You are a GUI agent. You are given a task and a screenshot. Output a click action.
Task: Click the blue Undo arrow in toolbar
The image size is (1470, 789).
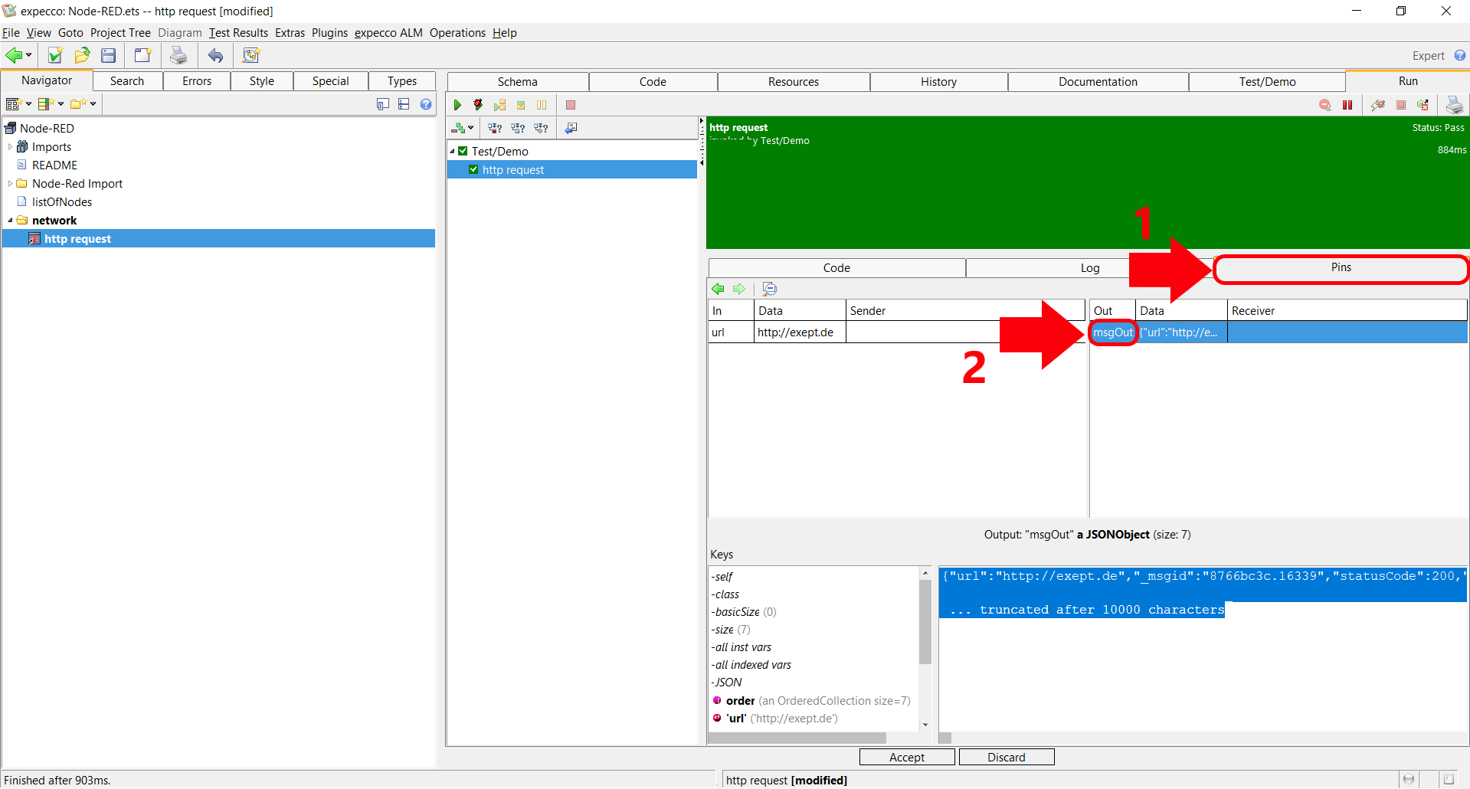(216, 55)
